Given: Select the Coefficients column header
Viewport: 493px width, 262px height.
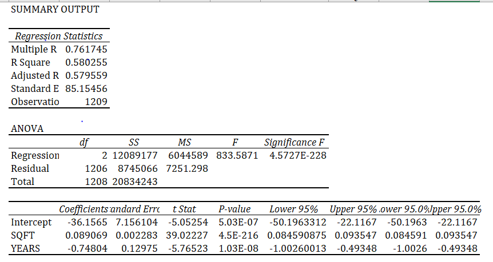Looking at the screenshot, I should pos(84,209).
